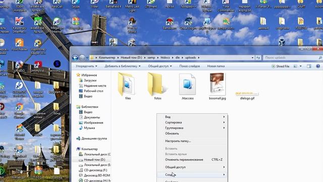Select the Metro Last Light desktop icon

tap(132, 6)
